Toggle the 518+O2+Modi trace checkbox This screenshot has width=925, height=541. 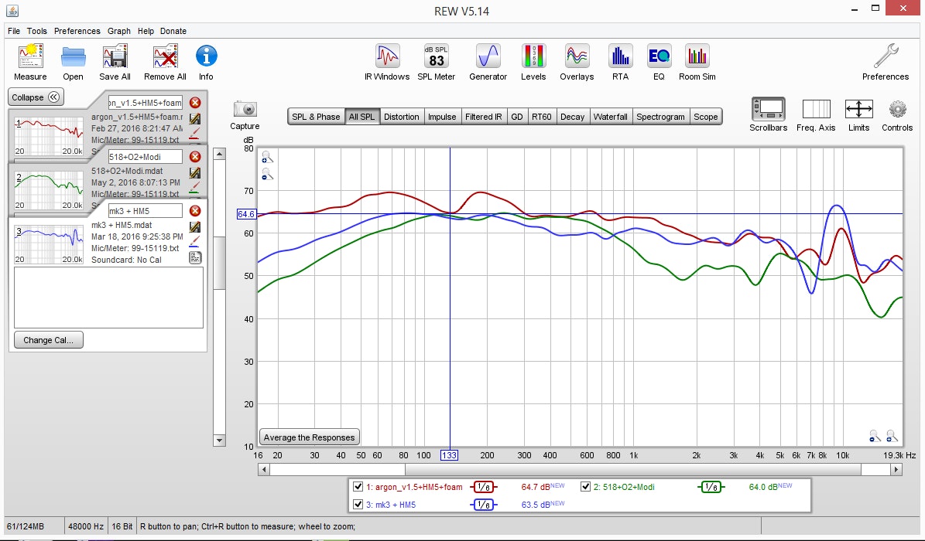(x=586, y=487)
